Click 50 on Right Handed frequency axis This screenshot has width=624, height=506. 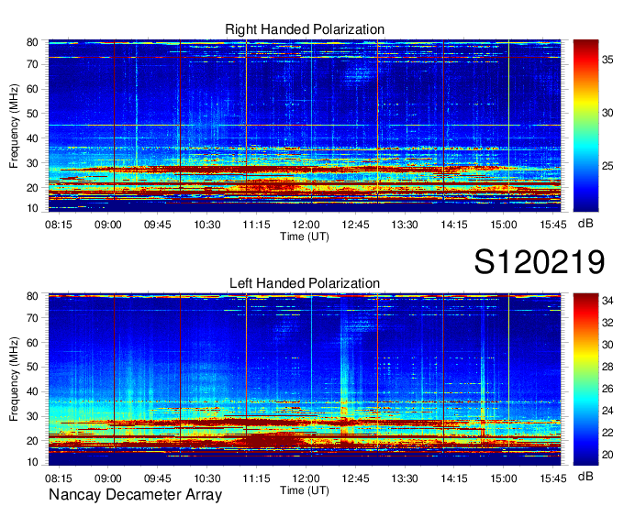[x=32, y=114]
